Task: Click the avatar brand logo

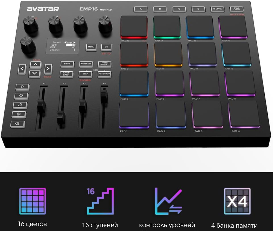Action: click(43, 9)
